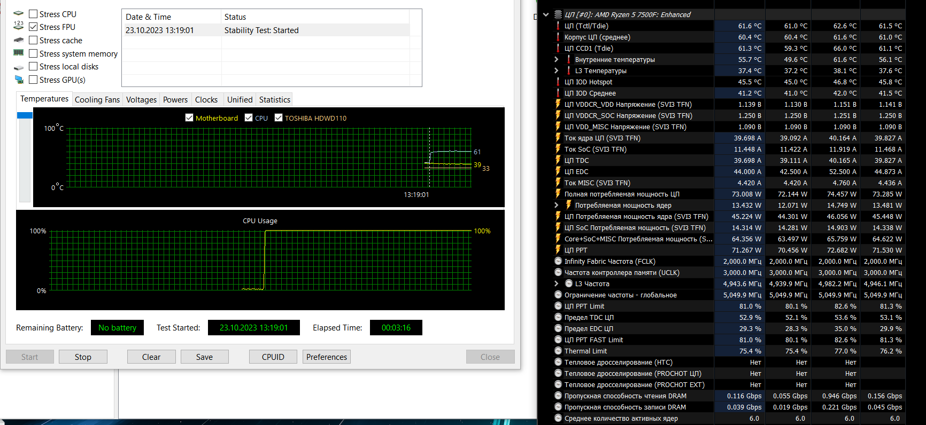Screen dimensions: 926x425
Task: Click circle icon of Среднее количество активных ядер
Action: click(558, 418)
